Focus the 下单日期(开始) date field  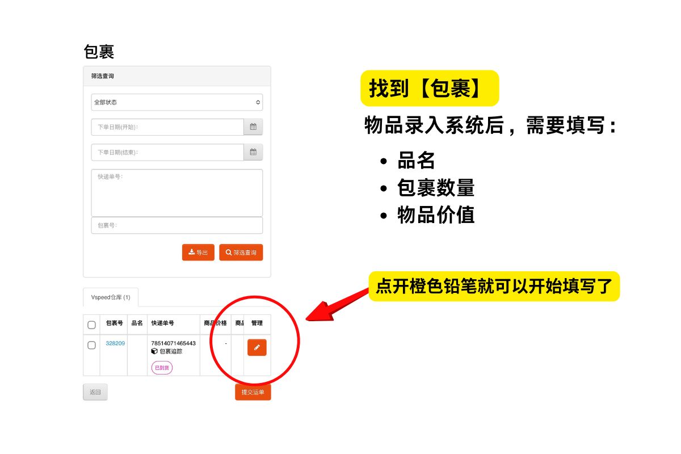coord(167,127)
